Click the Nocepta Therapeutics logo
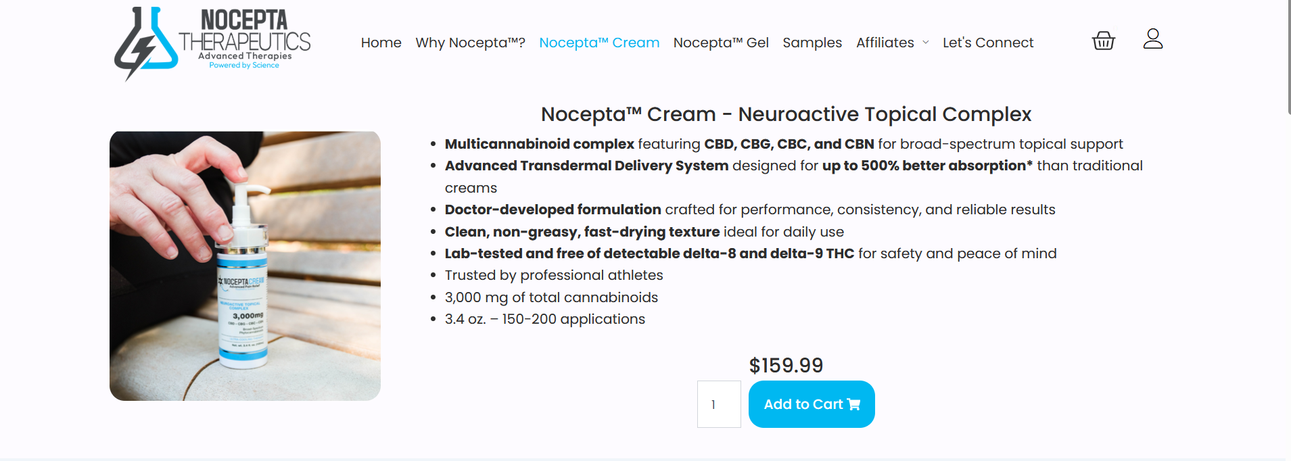Viewport: 1291px width, 461px height. 212,42
